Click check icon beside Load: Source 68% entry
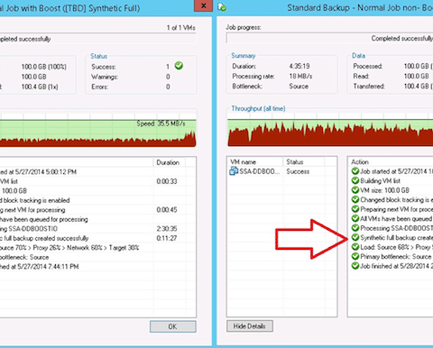Viewport: 433px width, 348px height. click(355, 247)
